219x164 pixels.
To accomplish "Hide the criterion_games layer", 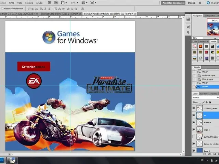I will (x=194, y=108).
